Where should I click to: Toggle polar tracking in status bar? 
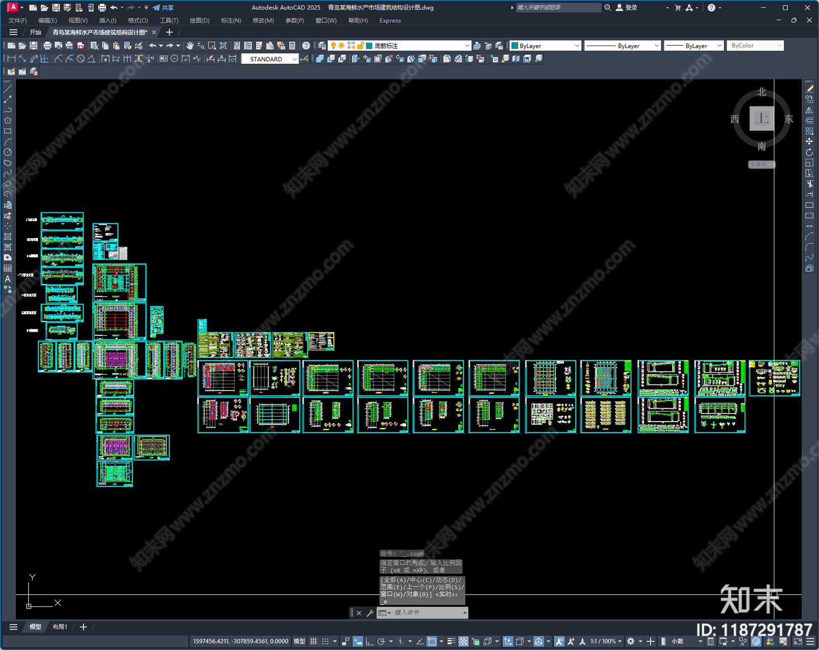click(381, 641)
